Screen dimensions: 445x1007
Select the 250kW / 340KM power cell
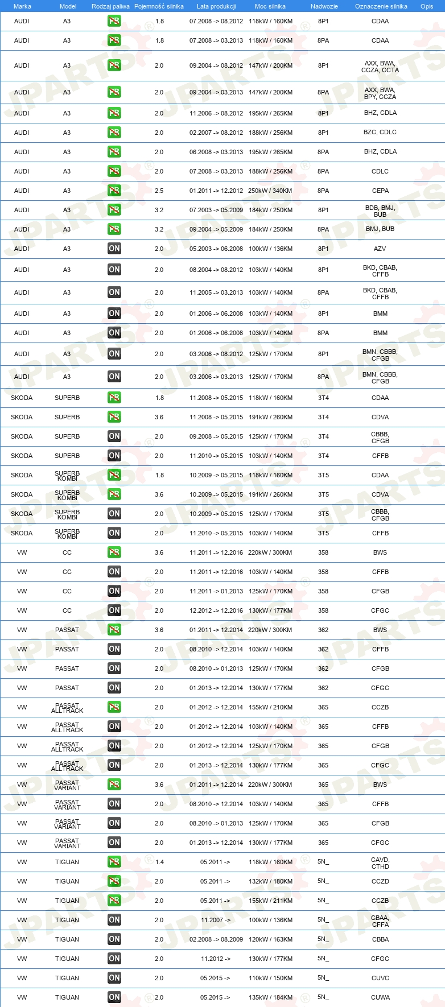click(270, 191)
